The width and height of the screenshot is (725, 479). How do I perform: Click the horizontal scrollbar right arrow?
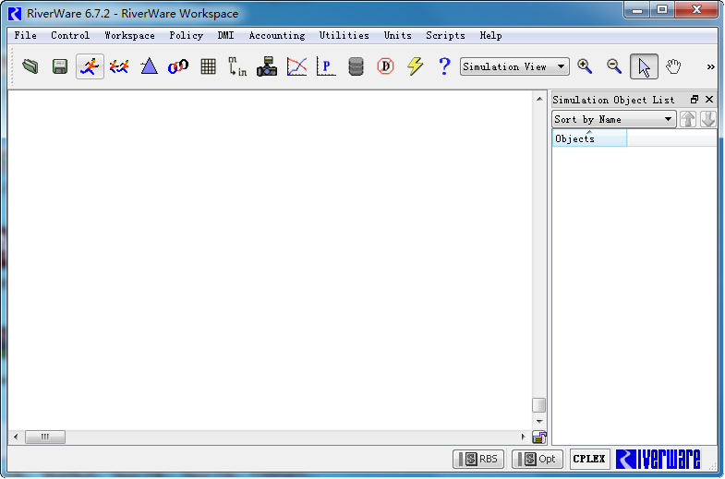pyautogui.click(x=524, y=437)
